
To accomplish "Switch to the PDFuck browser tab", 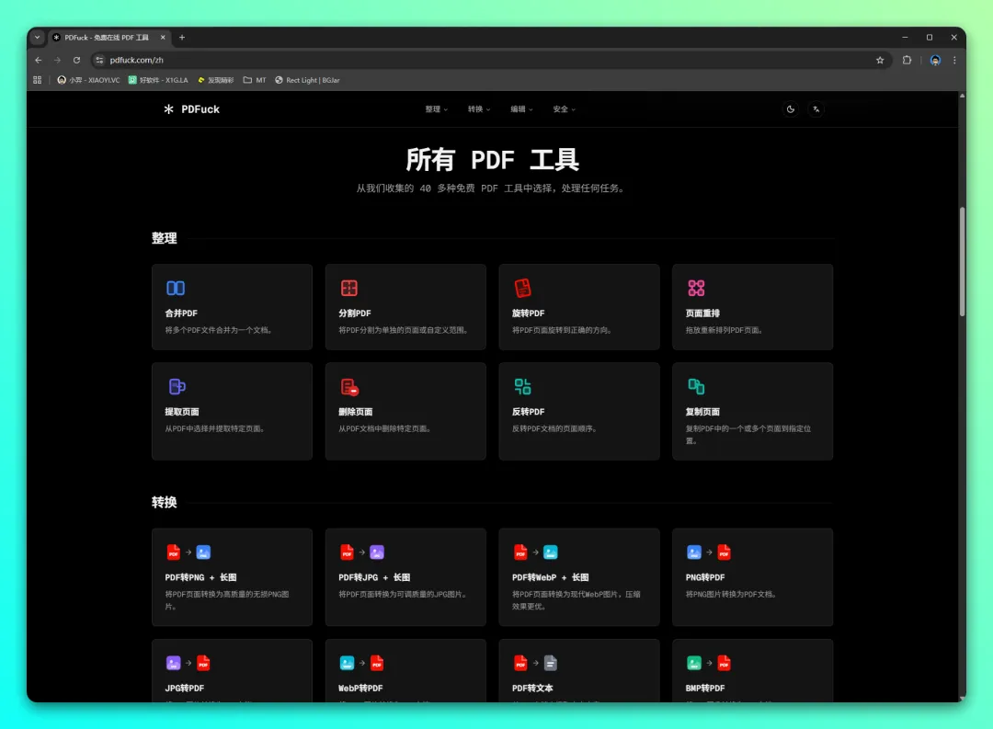I will pos(106,38).
